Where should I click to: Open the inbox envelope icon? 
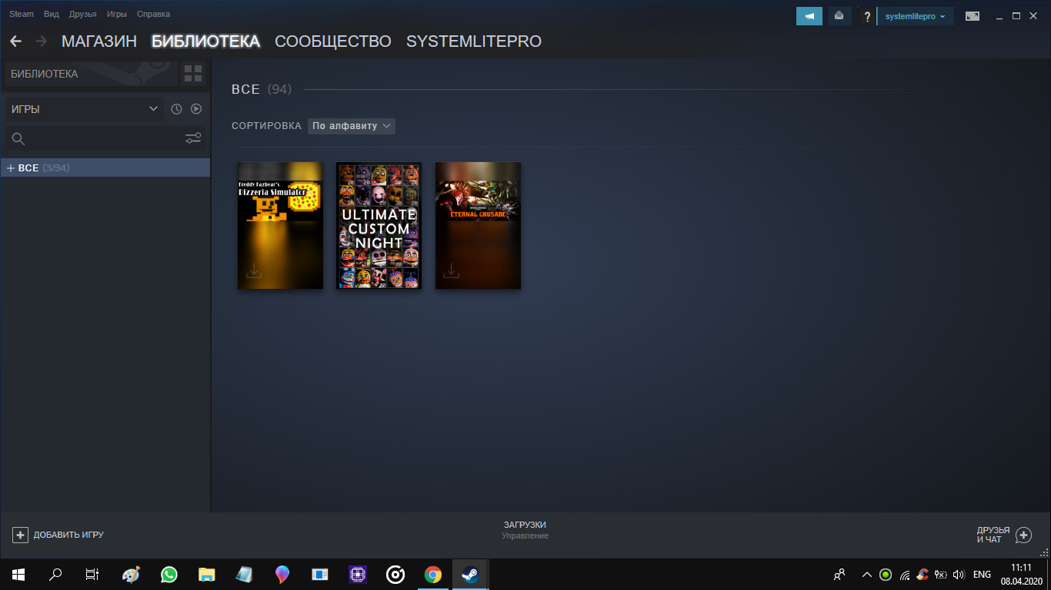pos(839,16)
